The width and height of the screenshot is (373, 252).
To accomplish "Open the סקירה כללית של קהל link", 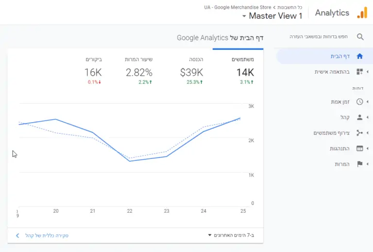I will pyautogui.click(x=47, y=236).
